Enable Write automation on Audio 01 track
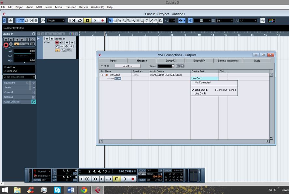 tap(72, 42)
